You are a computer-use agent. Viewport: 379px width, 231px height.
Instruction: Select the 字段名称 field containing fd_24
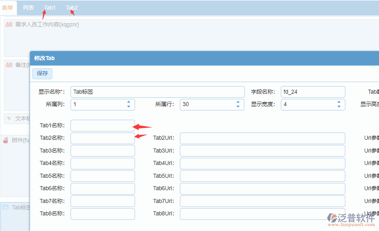click(x=312, y=92)
